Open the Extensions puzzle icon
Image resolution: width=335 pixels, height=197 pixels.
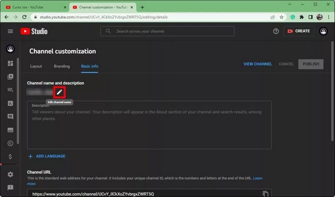pos(301,17)
